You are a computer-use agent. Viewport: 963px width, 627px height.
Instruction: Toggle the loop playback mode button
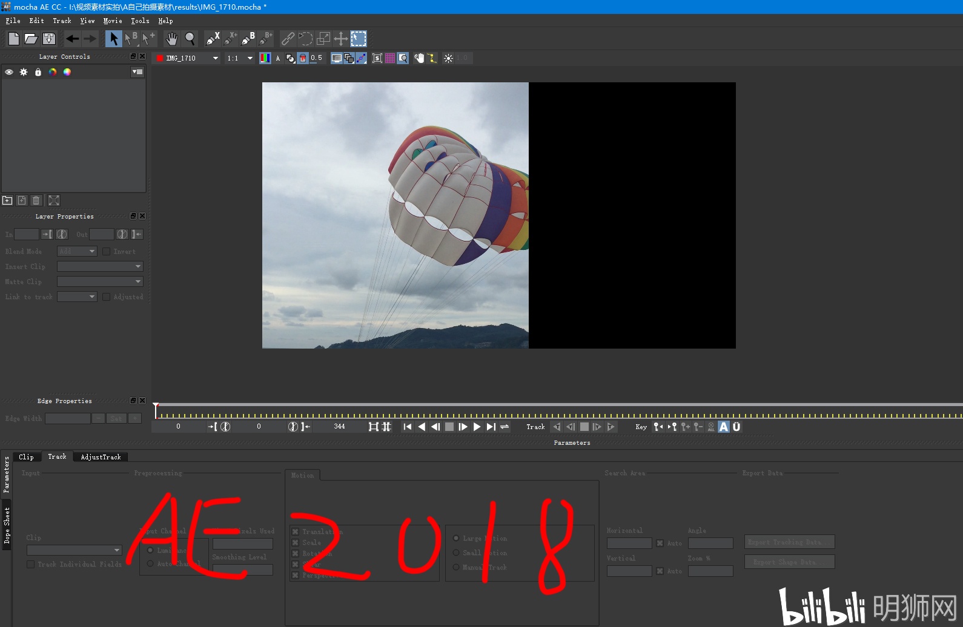505,427
